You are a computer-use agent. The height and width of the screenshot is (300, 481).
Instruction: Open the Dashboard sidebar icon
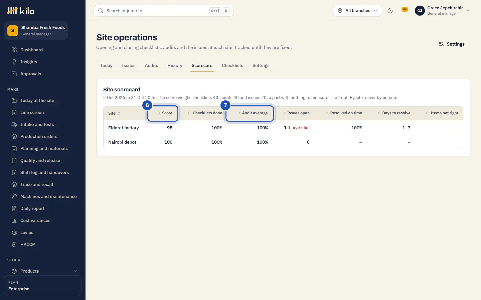pos(14,50)
